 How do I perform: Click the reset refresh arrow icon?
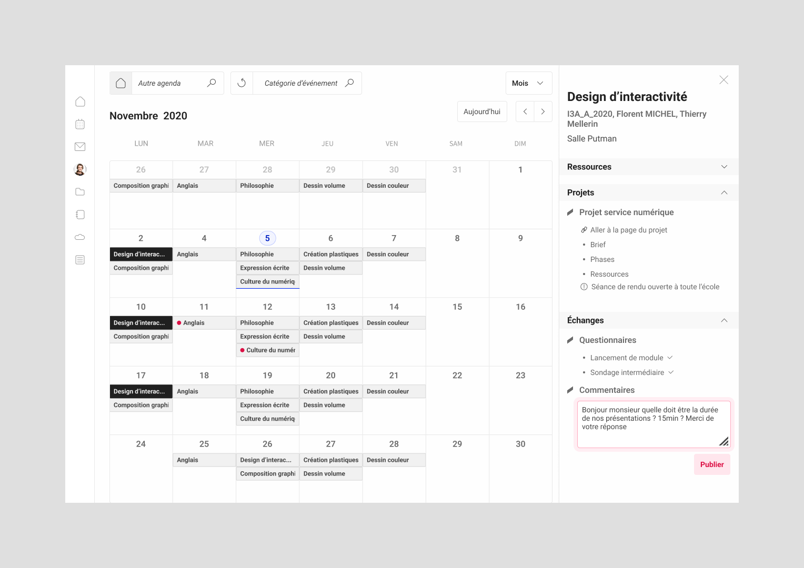pos(242,83)
